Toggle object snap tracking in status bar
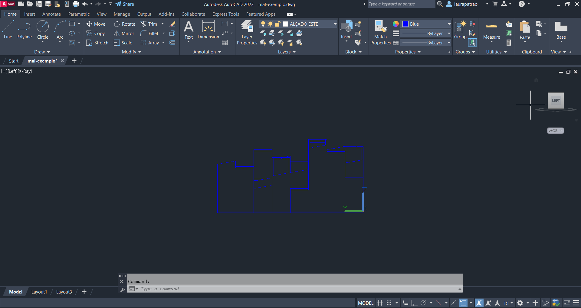This screenshot has width=581, height=308. click(454, 303)
